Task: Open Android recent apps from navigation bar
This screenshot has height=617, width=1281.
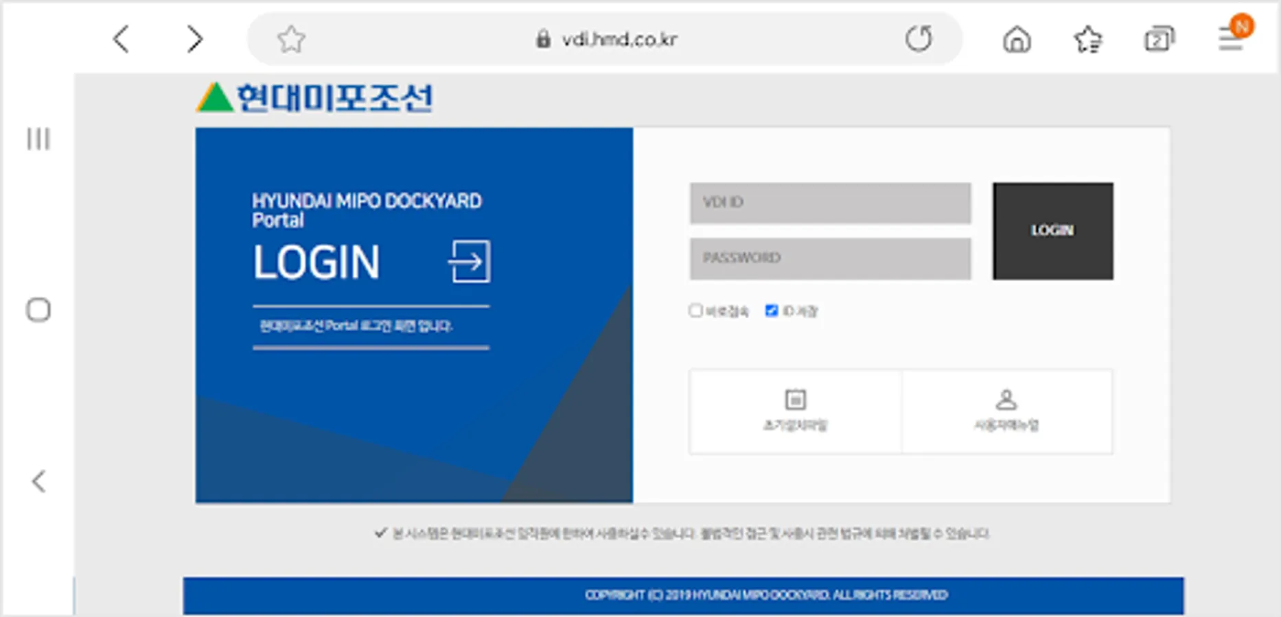Action: [x=38, y=138]
